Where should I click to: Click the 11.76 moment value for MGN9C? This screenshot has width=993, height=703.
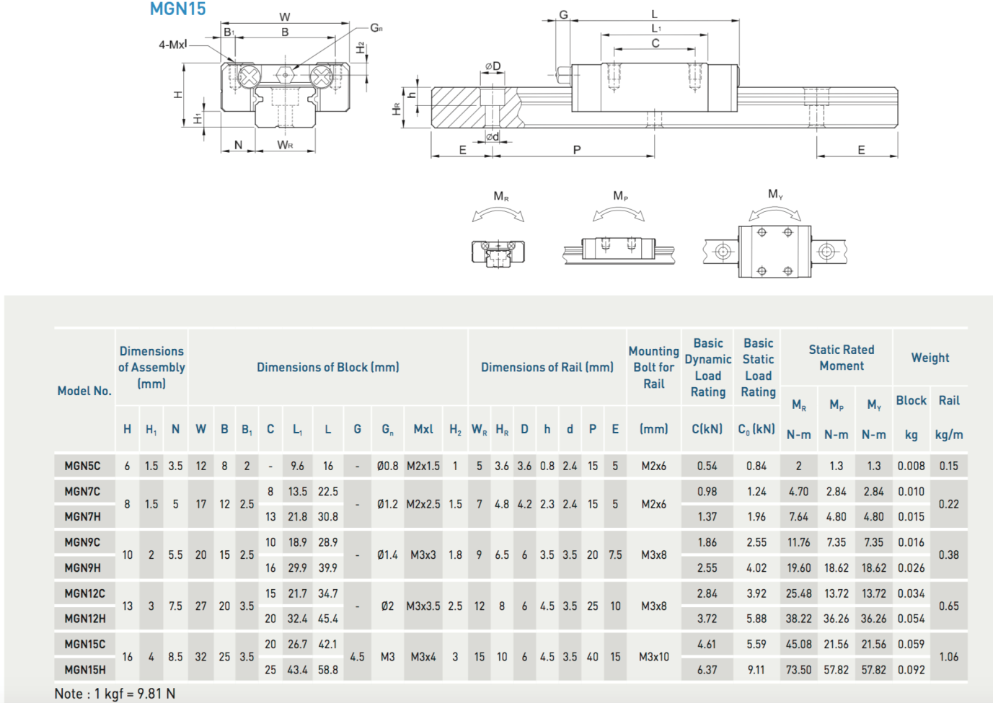click(799, 542)
